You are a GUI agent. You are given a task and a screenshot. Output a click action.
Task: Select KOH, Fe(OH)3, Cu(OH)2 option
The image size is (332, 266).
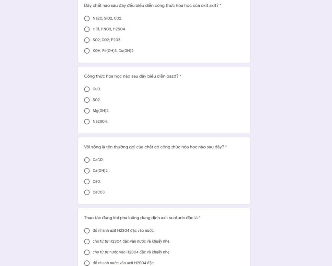[87, 51]
